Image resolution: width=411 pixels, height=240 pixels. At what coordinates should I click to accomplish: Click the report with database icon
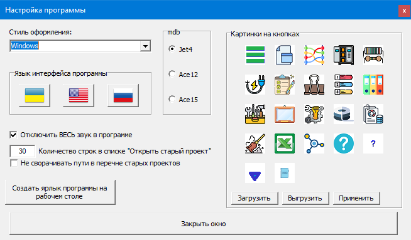pyautogui.click(x=373, y=114)
